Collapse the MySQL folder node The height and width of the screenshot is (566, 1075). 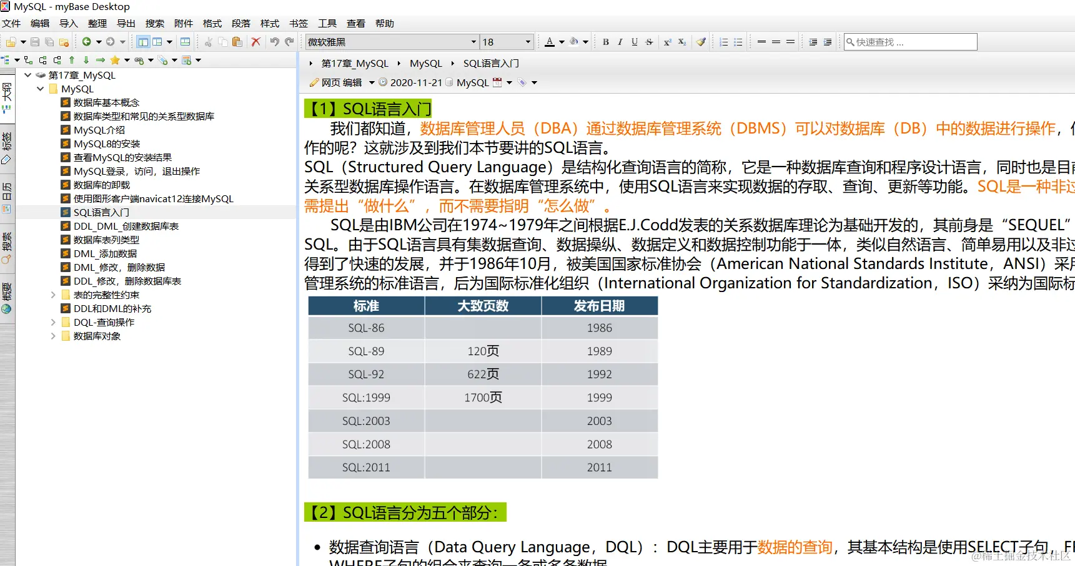(x=41, y=89)
